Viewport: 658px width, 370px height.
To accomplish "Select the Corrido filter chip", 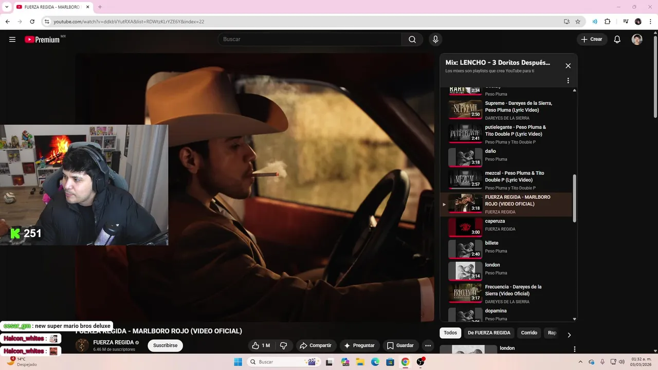I will tap(529, 333).
